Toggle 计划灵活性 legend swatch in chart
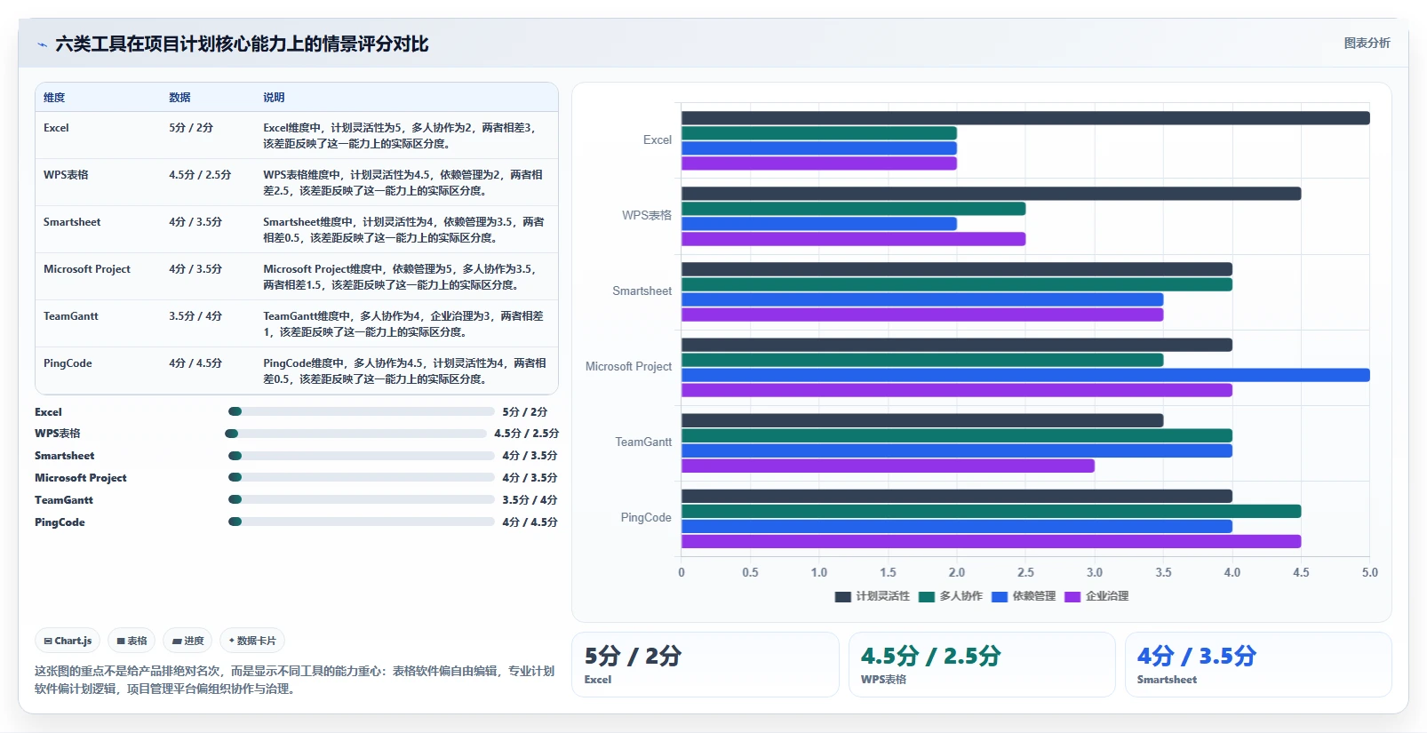1427x733 pixels. pos(842,596)
